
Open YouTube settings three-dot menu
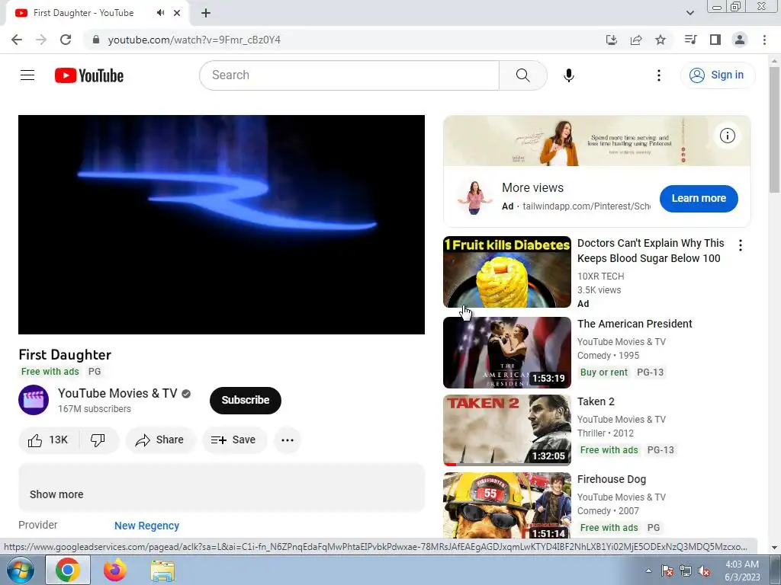pos(658,75)
